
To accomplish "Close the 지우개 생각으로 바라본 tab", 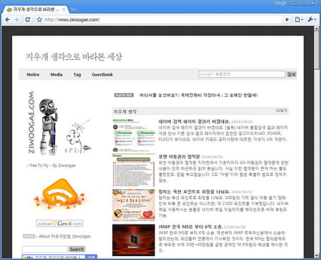I will [64, 10].
